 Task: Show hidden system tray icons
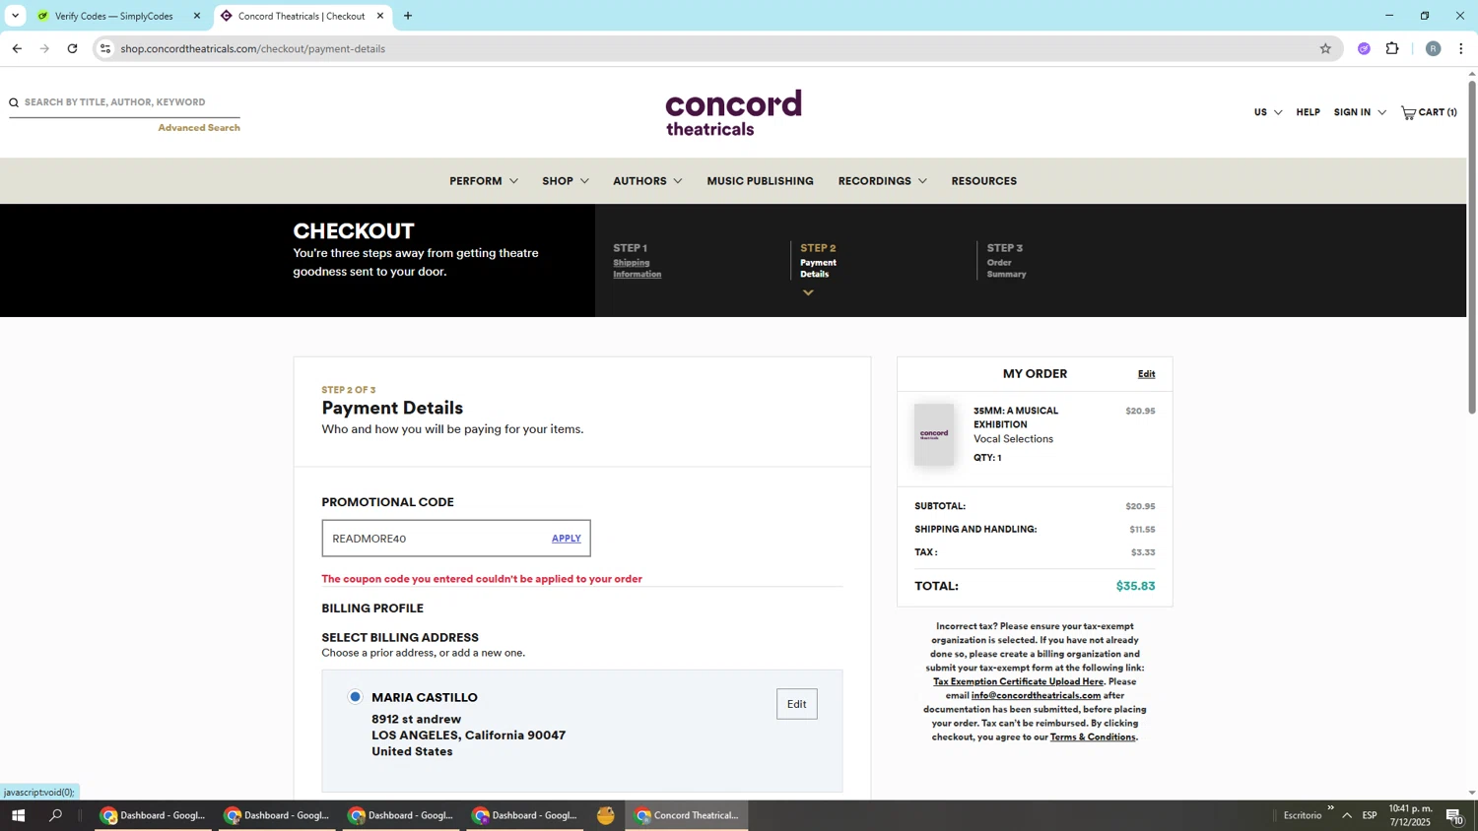coord(1347,815)
